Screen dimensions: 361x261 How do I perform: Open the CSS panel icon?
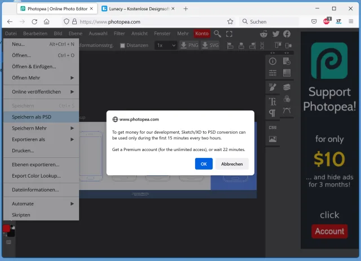pyautogui.click(x=272, y=127)
